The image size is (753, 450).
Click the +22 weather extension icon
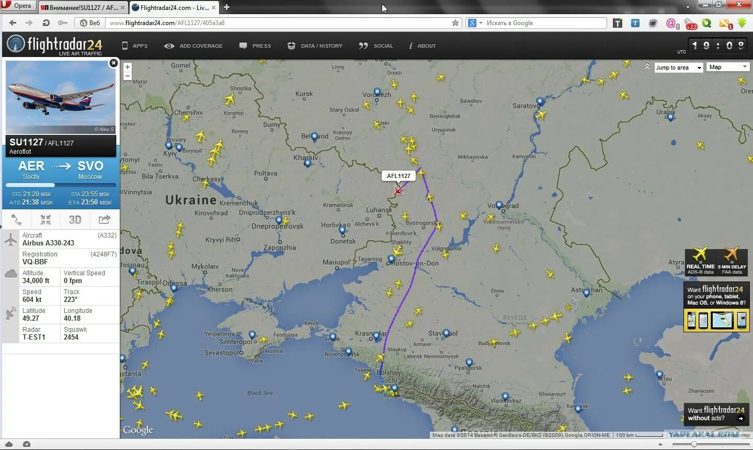point(691,24)
